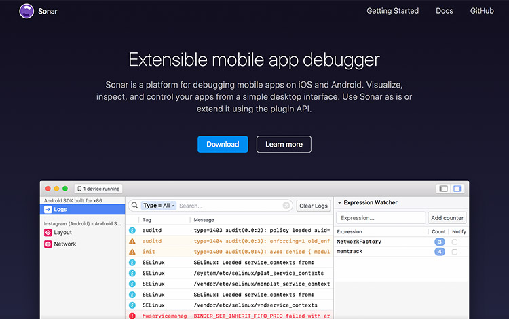Click the Sonar logo icon
The width and height of the screenshot is (509, 319).
tap(26, 11)
